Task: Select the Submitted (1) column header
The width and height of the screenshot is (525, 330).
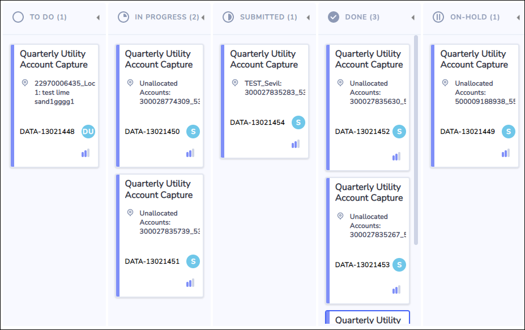Action: click(268, 17)
